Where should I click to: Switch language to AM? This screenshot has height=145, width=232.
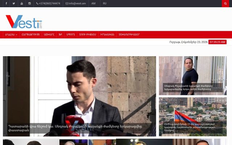(94, 3)
